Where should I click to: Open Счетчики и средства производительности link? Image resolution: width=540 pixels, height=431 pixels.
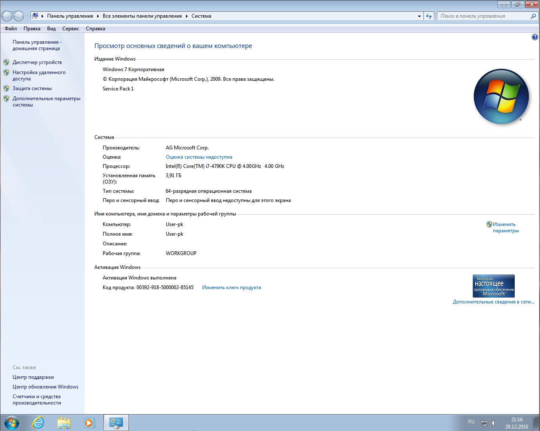click(37, 399)
